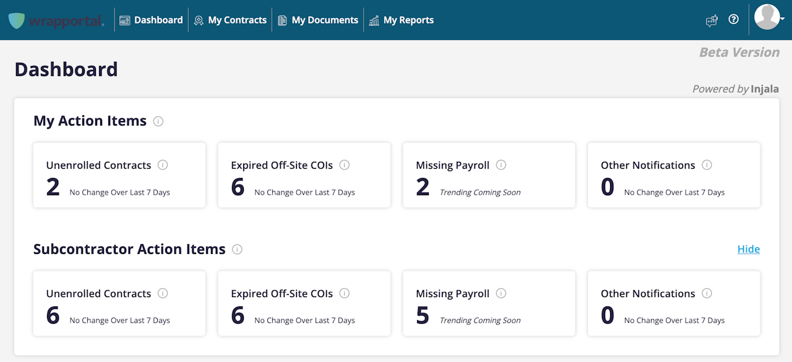Open the feedback chat icon

[x=712, y=20]
